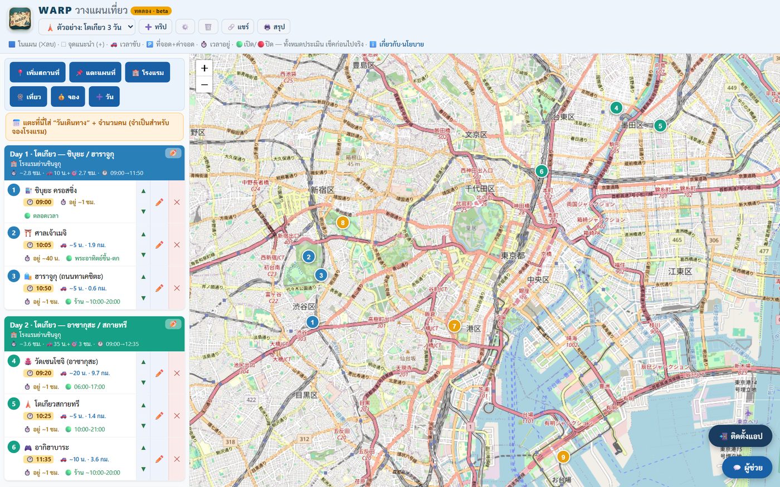The height and width of the screenshot is (487, 780).
Task: Click green map marker 5
Action: 660,126
